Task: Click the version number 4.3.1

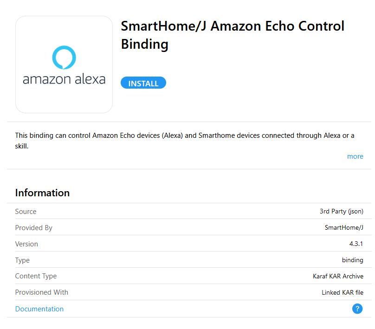Action: pyautogui.click(x=355, y=244)
